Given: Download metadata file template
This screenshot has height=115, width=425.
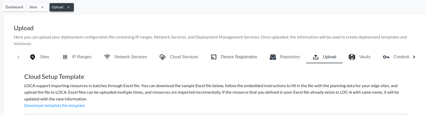Looking at the screenshot, I should coord(55,105).
